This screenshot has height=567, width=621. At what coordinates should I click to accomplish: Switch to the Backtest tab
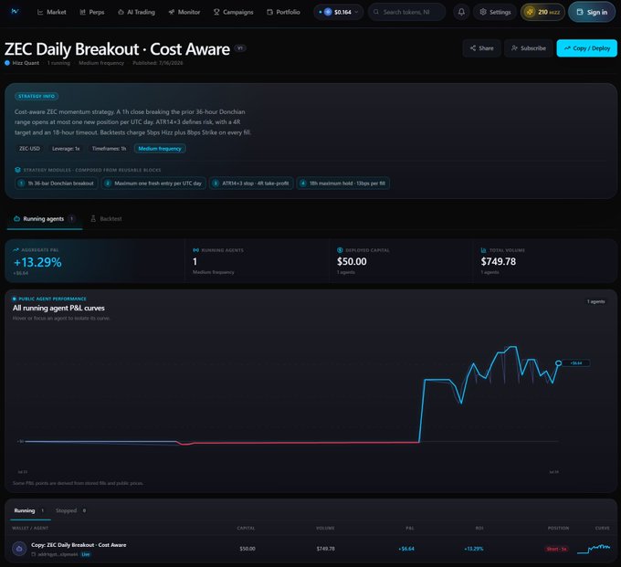coord(106,219)
